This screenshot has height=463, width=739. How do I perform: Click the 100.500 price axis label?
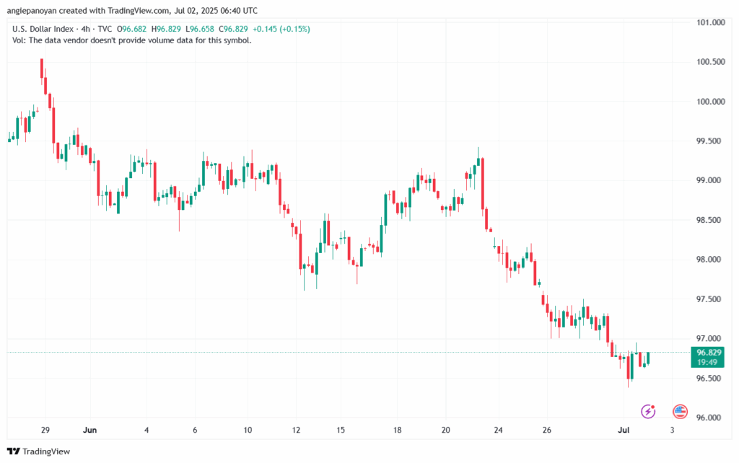tap(711, 62)
